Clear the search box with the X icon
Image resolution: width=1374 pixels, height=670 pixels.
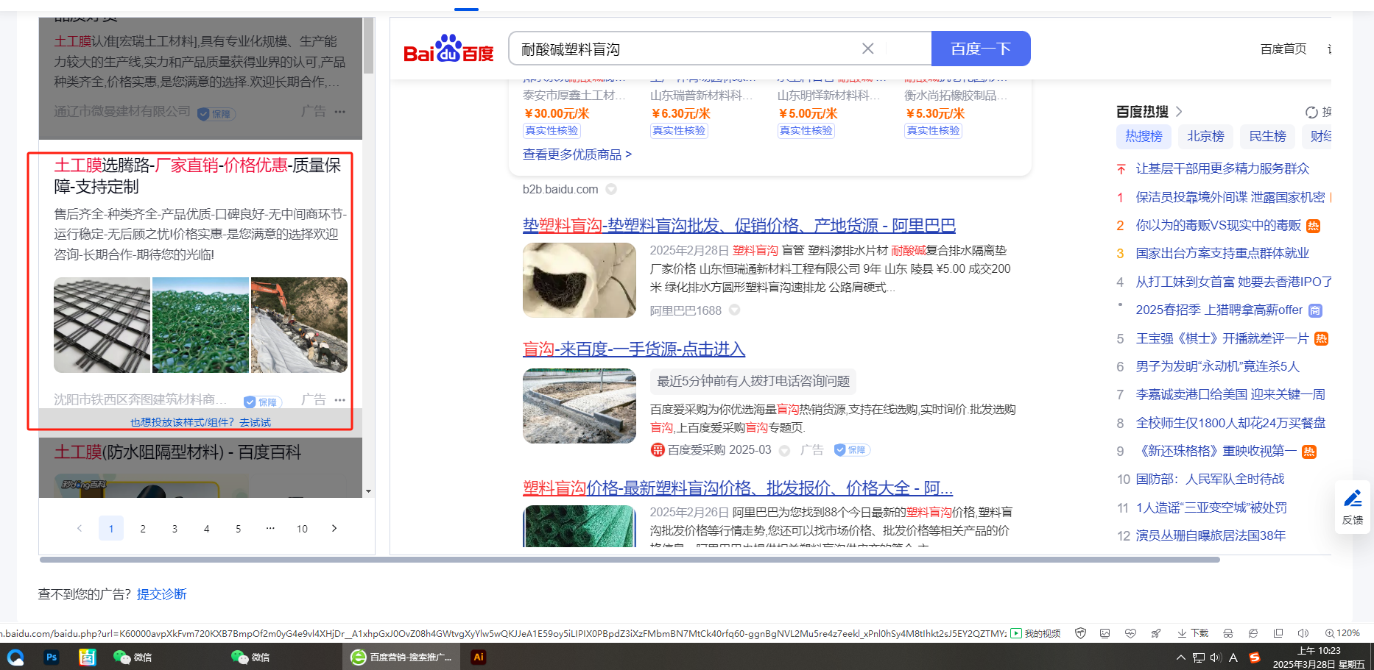coord(868,49)
